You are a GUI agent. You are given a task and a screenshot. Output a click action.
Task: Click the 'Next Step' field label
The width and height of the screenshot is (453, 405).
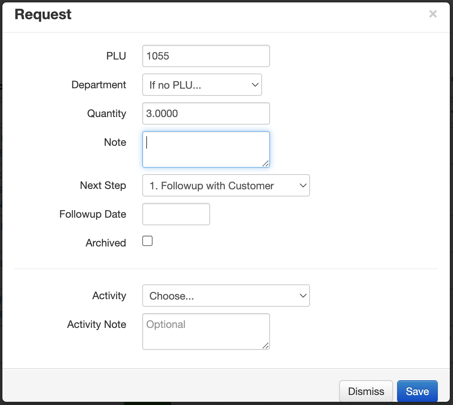point(103,185)
